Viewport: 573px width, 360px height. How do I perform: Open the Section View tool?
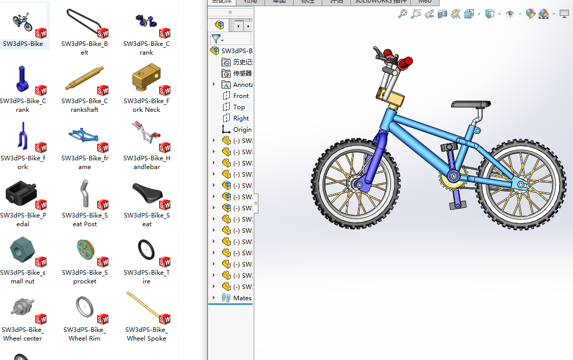(x=442, y=14)
